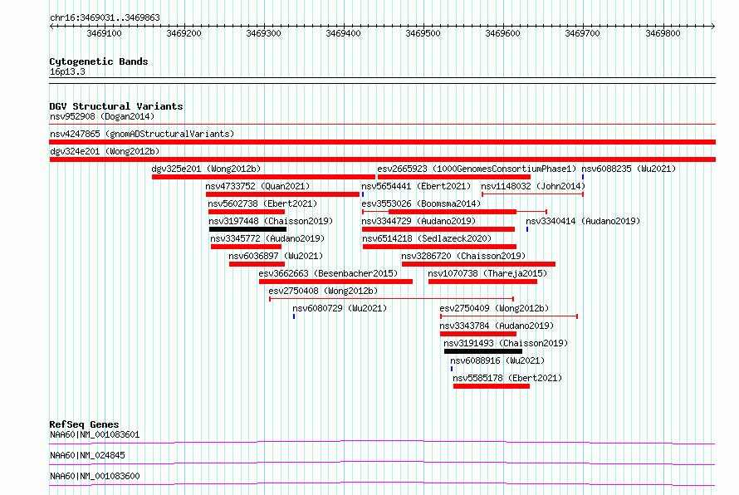Select the blue tick under nsv6088235
Screen dimensions: 739x495
(x=583, y=177)
